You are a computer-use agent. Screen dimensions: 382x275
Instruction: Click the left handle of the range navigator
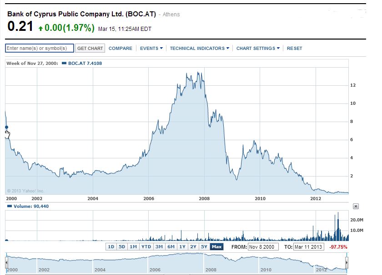6,263
